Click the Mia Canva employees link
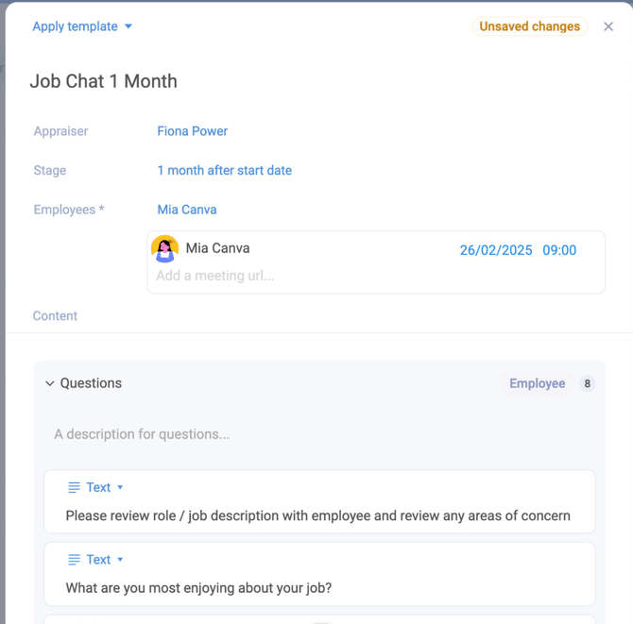This screenshot has width=633, height=624. point(186,210)
